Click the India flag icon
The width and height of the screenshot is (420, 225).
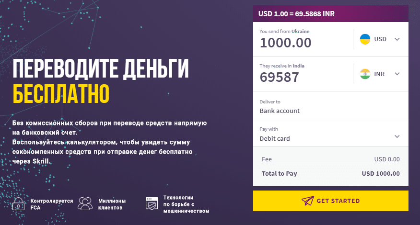pos(365,74)
